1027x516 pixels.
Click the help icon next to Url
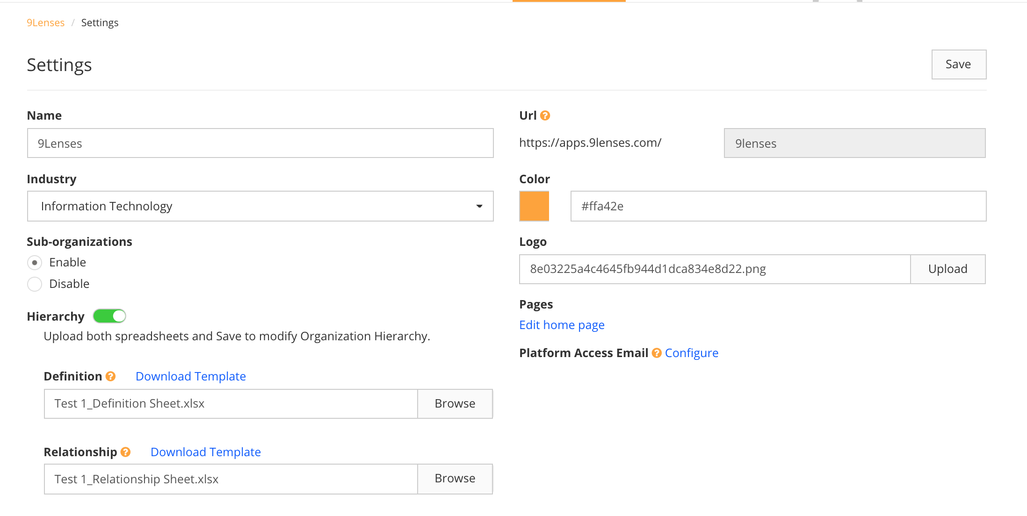tap(545, 115)
